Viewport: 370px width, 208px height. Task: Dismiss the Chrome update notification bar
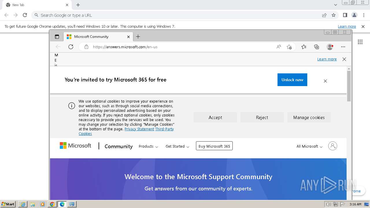pyautogui.click(x=363, y=26)
